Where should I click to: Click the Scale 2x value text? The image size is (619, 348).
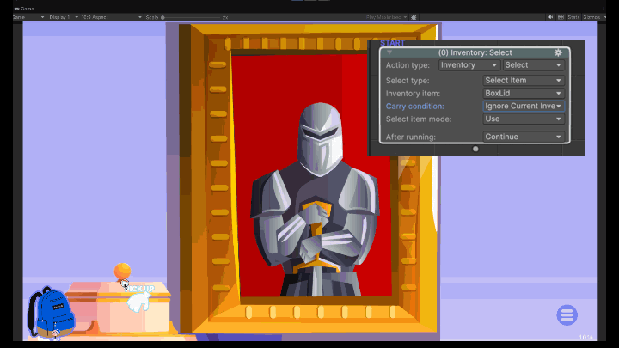(x=225, y=17)
